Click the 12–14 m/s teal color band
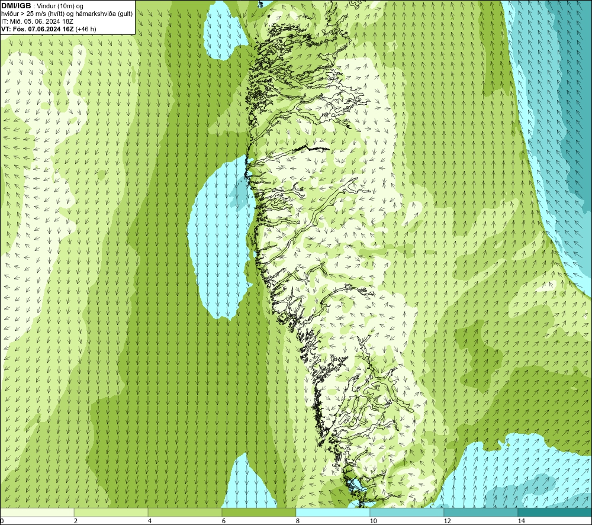592x525 pixels. (481, 512)
